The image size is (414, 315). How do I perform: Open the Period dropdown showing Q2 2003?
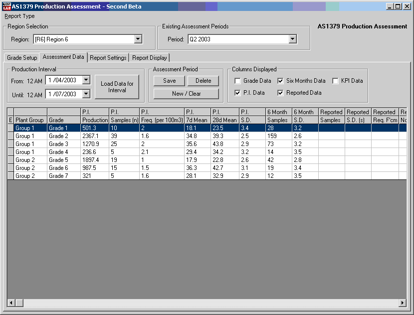tap(293, 39)
